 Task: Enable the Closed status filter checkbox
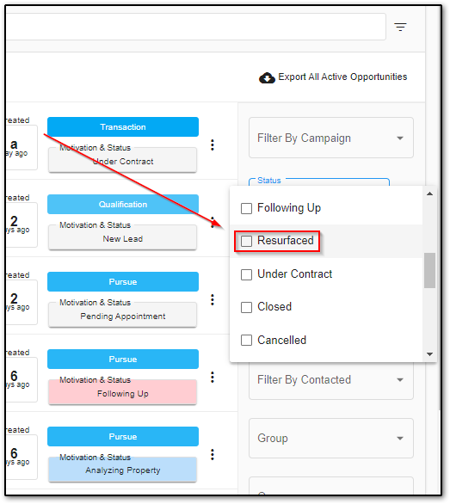246,307
